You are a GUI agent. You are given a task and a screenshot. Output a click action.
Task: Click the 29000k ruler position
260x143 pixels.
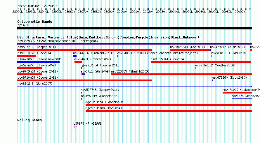click(122, 12)
